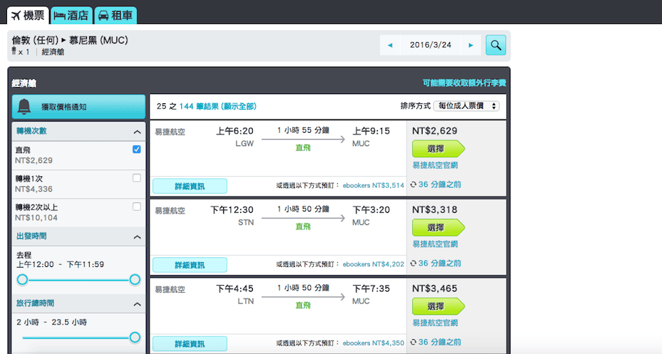Click the trip duration slider handle
The width and height of the screenshot is (662, 354).
[x=135, y=337]
